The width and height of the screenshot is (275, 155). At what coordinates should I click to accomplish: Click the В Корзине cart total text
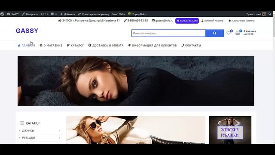point(250,33)
